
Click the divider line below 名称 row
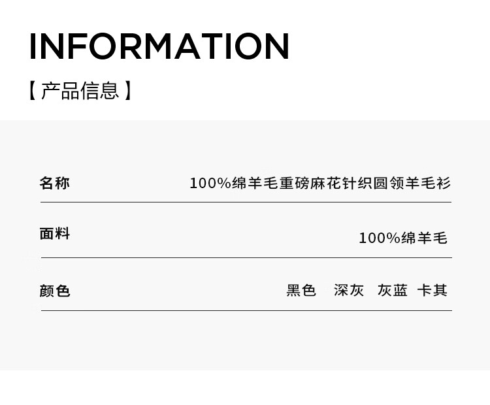(246, 202)
